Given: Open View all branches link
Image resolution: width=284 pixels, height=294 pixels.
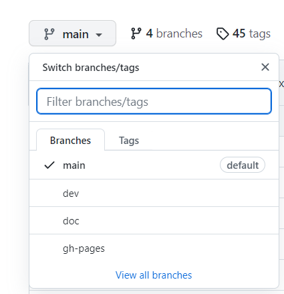Looking at the screenshot, I should (x=154, y=275).
